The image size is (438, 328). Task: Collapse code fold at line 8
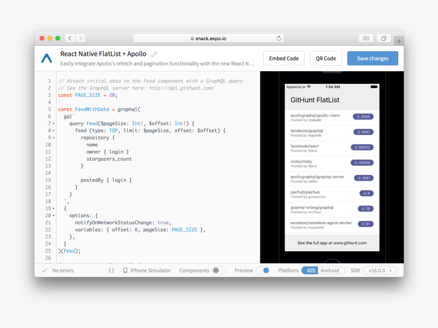pos(53,131)
